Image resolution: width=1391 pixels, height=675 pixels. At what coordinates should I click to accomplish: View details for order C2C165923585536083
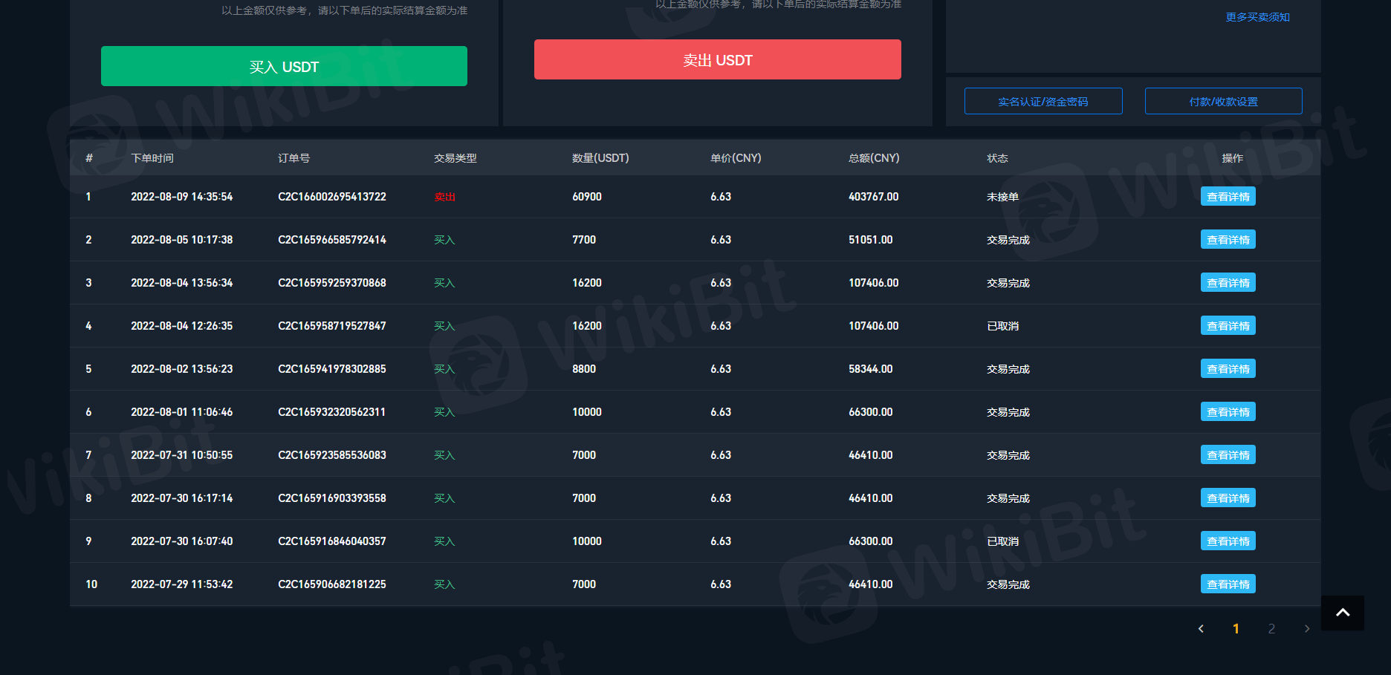point(1228,455)
